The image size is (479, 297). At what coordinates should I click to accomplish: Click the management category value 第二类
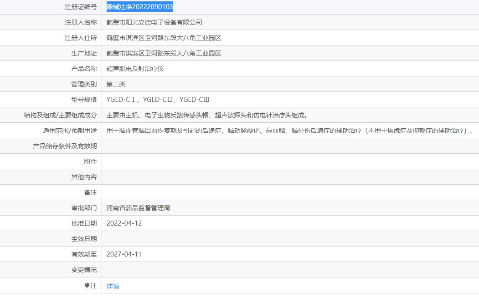[116, 84]
